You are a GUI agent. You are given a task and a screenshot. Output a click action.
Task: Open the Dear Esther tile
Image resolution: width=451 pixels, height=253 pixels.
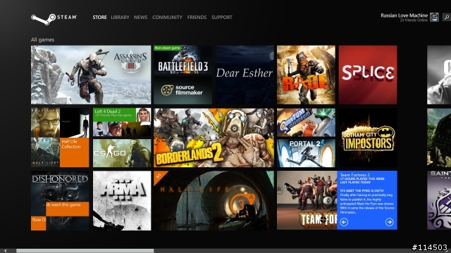pos(245,74)
